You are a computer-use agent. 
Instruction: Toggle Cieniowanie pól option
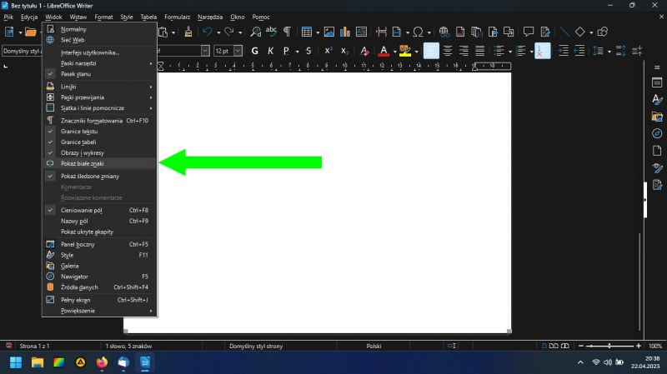point(99,211)
